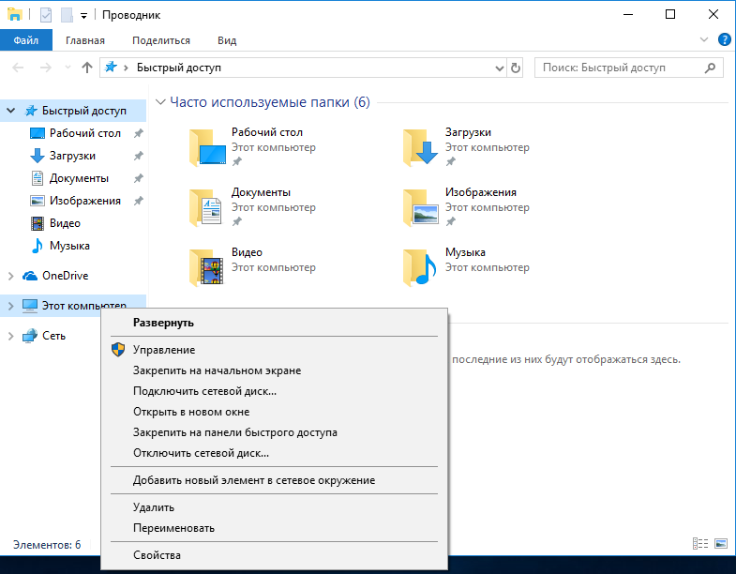
Task: Collapse the Часто используемые папки section
Action: [161, 102]
